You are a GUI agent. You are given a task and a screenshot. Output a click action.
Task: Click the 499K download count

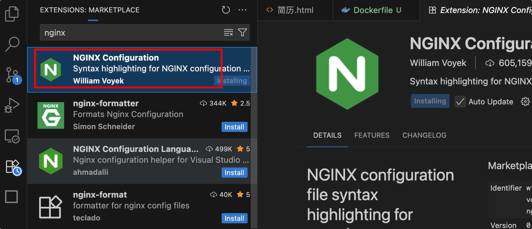[219, 149]
